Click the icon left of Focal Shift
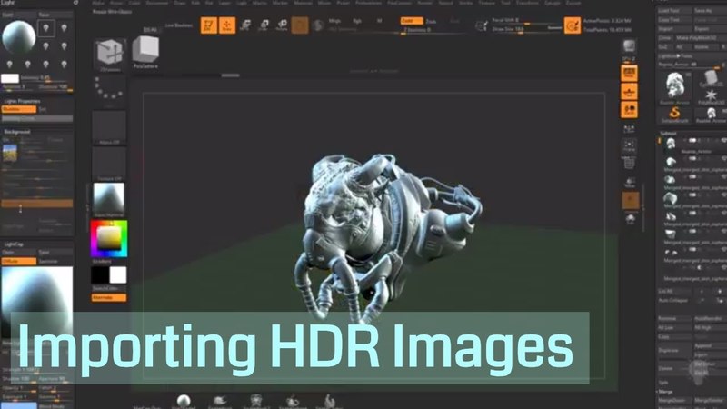 [482, 25]
